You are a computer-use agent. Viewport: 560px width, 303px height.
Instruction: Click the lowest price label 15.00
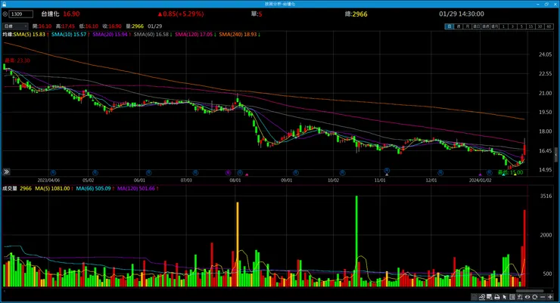click(x=511, y=172)
